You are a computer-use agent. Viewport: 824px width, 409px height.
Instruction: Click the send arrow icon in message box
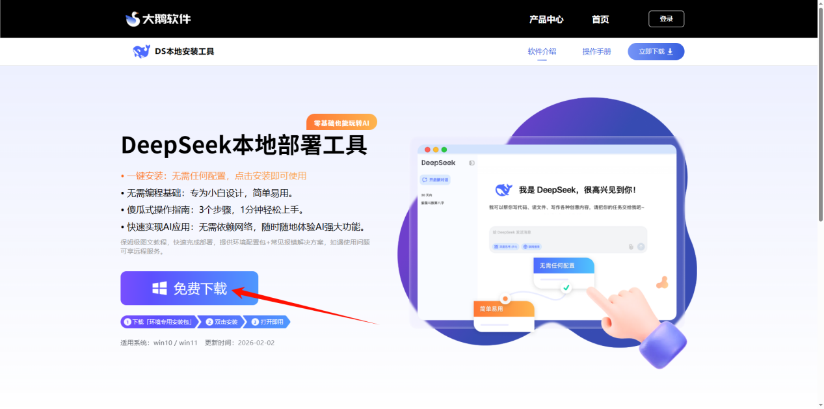coord(641,246)
